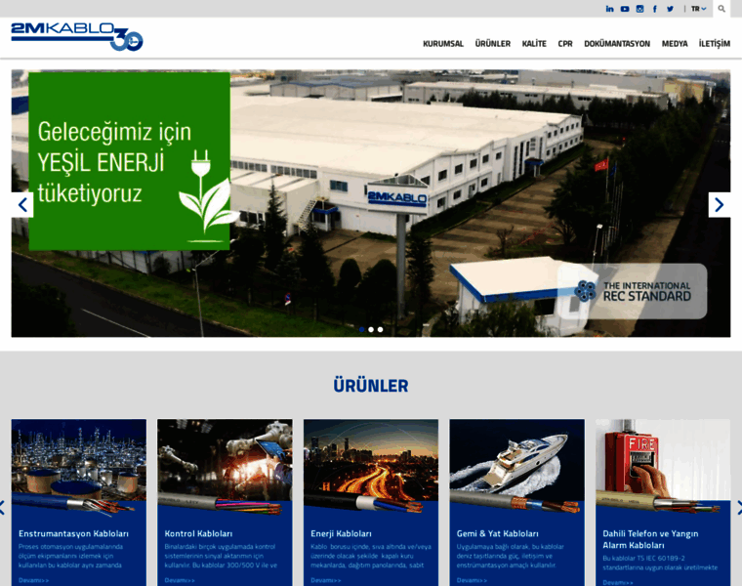Select the third slider dot

(x=380, y=329)
